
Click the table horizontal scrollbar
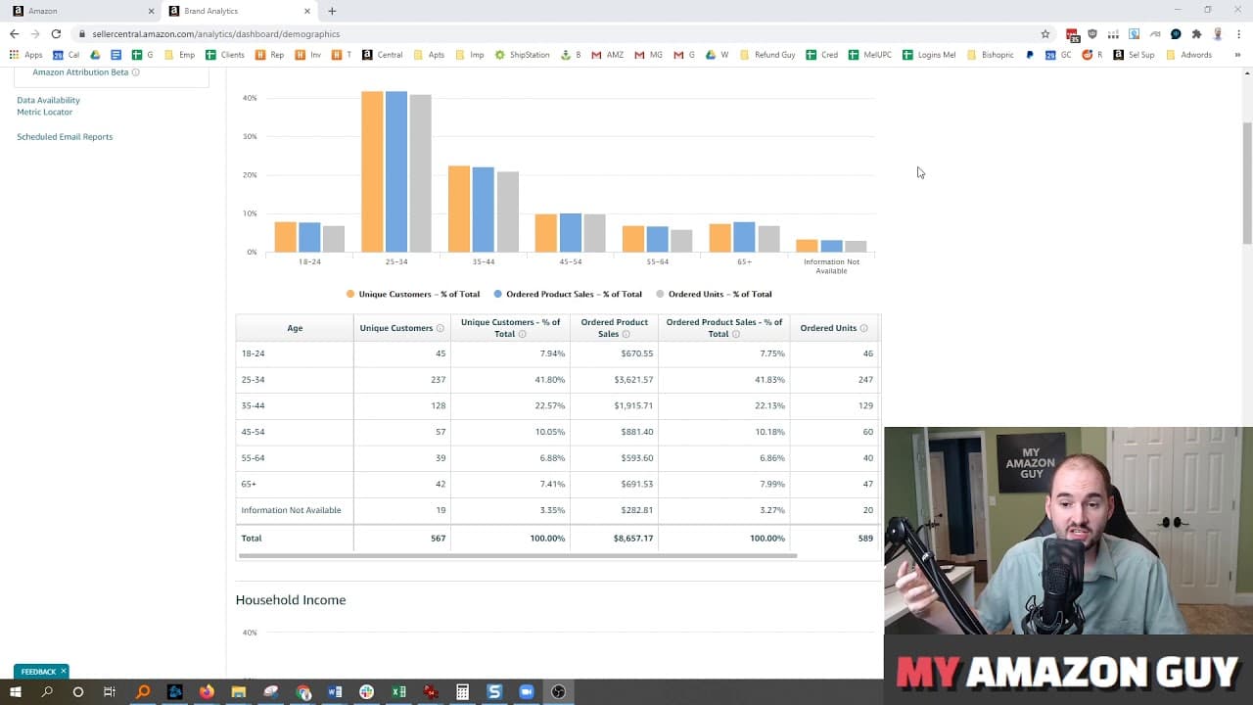click(x=518, y=555)
